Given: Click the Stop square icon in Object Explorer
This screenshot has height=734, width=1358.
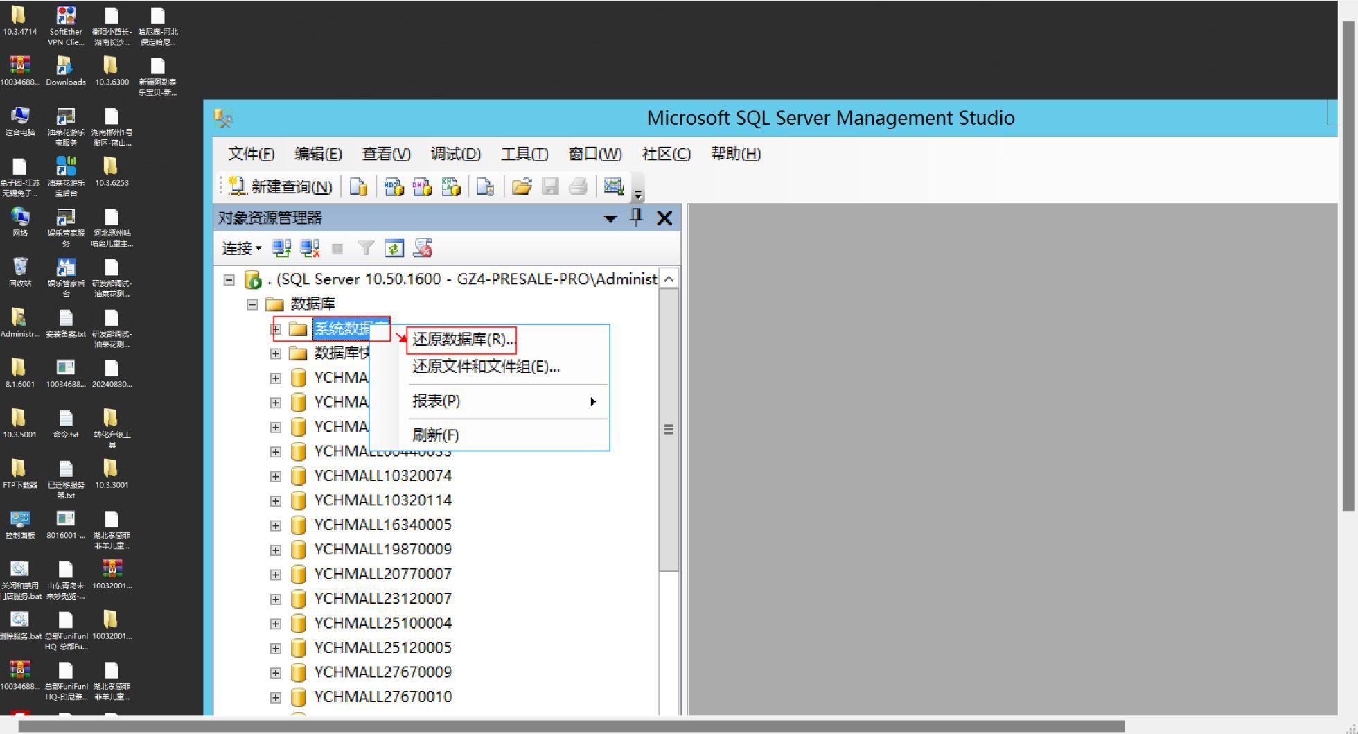Looking at the screenshot, I should 337,248.
